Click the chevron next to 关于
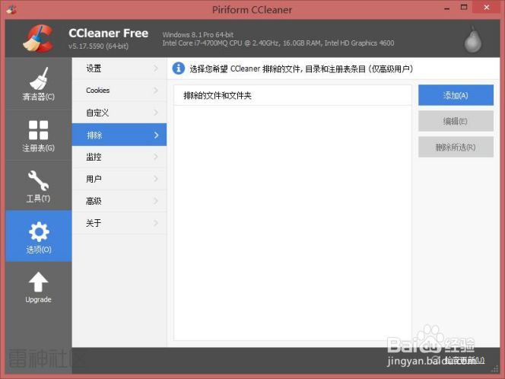Image resolution: width=505 pixels, height=379 pixels. [x=156, y=223]
